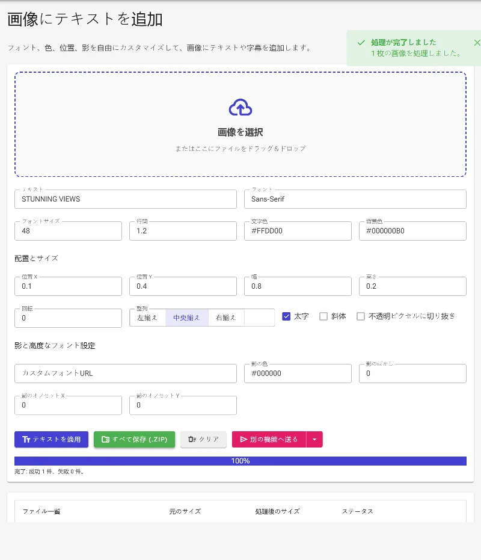The image size is (481, 560).
Task: Click the cloud upload icon
Action: pyautogui.click(x=240, y=107)
